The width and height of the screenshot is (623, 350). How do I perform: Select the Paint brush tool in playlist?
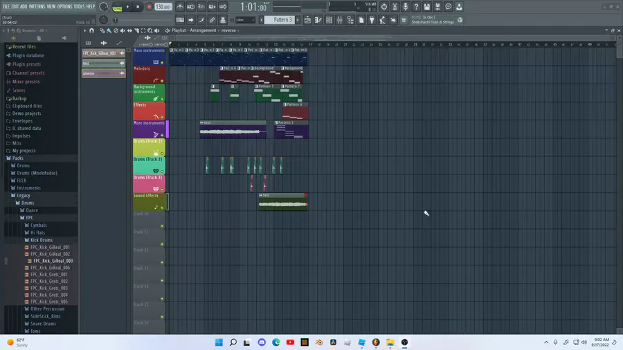tap(109, 30)
